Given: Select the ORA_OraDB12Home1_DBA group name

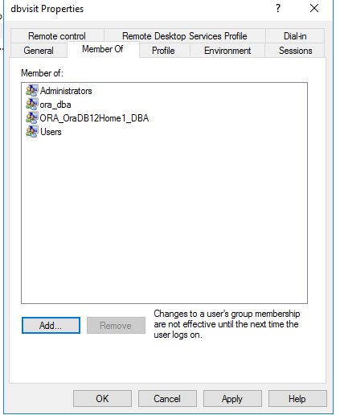Looking at the screenshot, I should pos(94,118).
